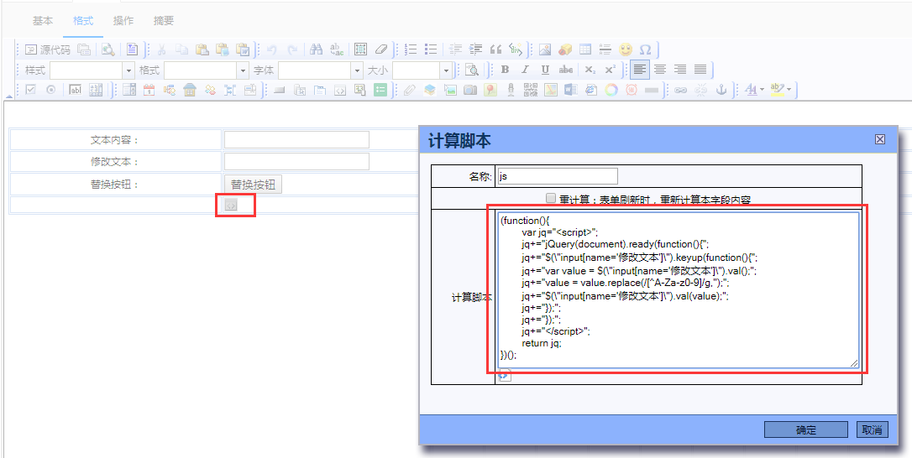Click the 确定 confirm button
The height and width of the screenshot is (458, 912).
(x=805, y=430)
